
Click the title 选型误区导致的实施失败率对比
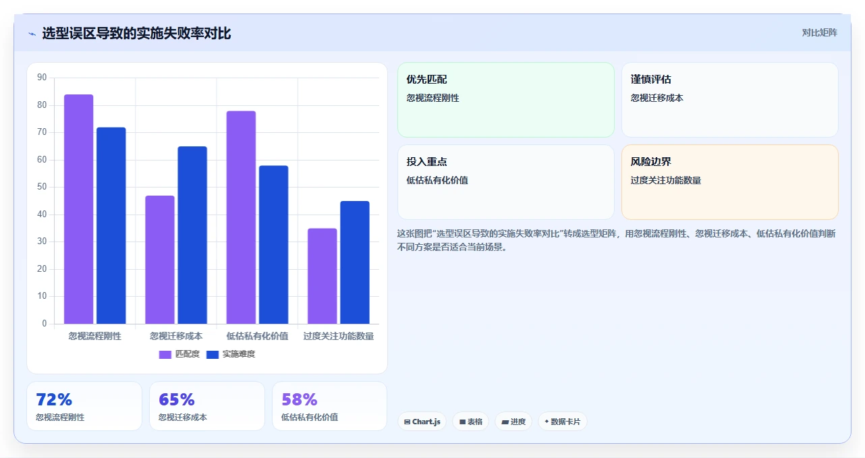[x=136, y=33]
